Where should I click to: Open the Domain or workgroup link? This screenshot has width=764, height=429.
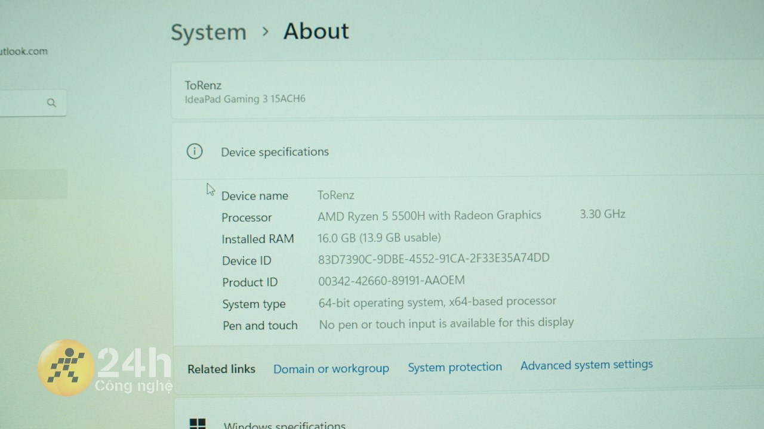(331, 369)
